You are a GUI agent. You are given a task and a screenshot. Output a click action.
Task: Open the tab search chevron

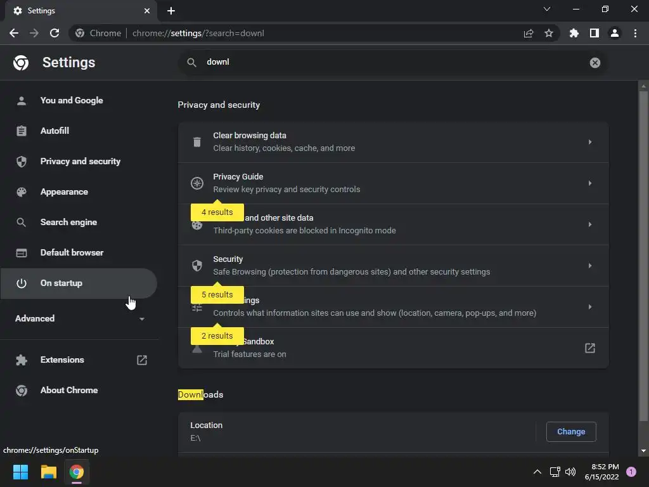point(547,9)
